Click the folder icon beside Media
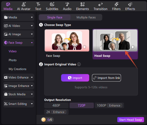 (x=6, y=17)
